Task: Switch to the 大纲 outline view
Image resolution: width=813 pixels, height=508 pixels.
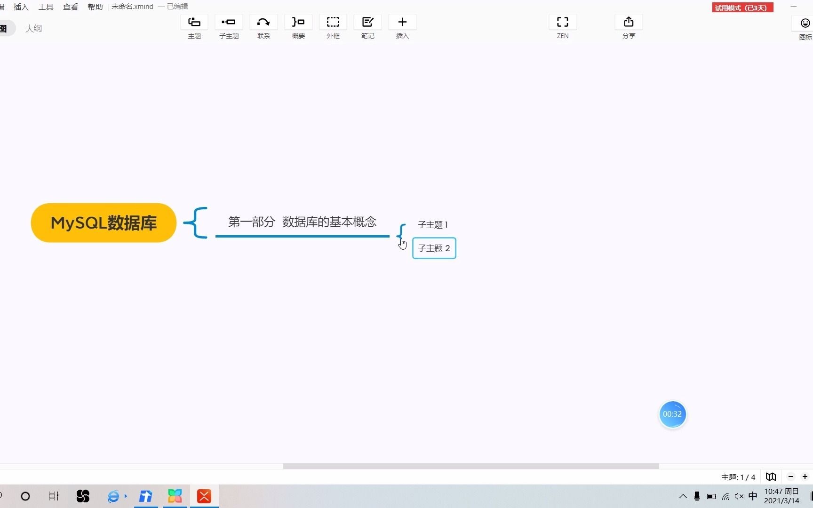Action: [33, 28]
